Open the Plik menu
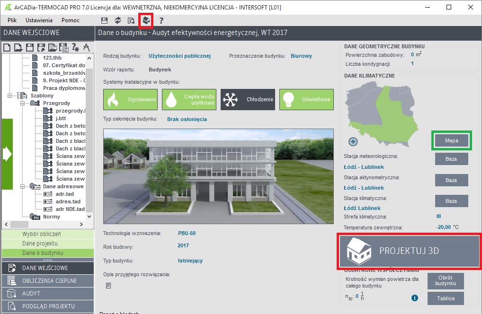The height and width of the screenshot is (314, 482). click(x=12, y=20)
